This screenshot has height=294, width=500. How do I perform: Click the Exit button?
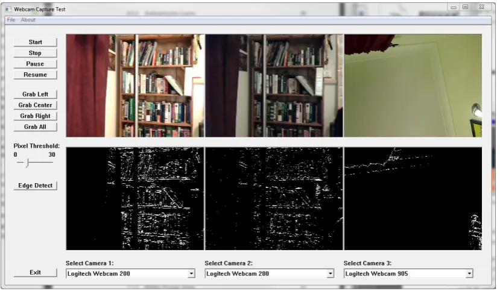click(35, 272)
